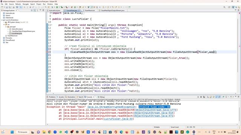Maximize the Console panel

(x=238, y=97)
